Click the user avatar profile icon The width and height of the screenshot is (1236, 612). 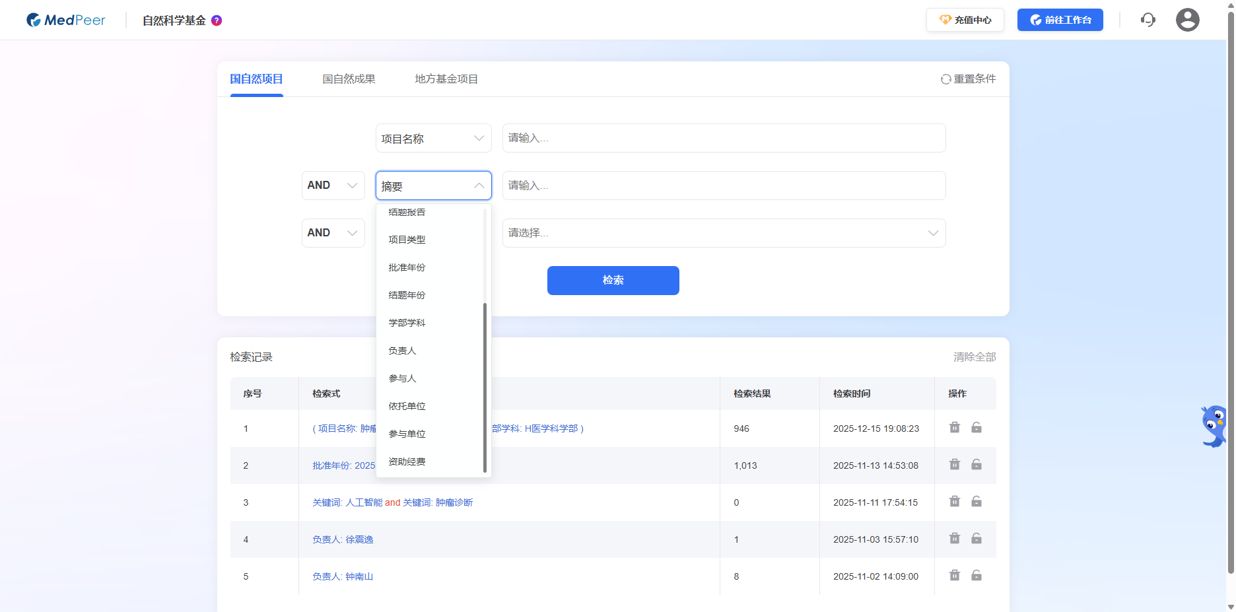(1187, 20)
